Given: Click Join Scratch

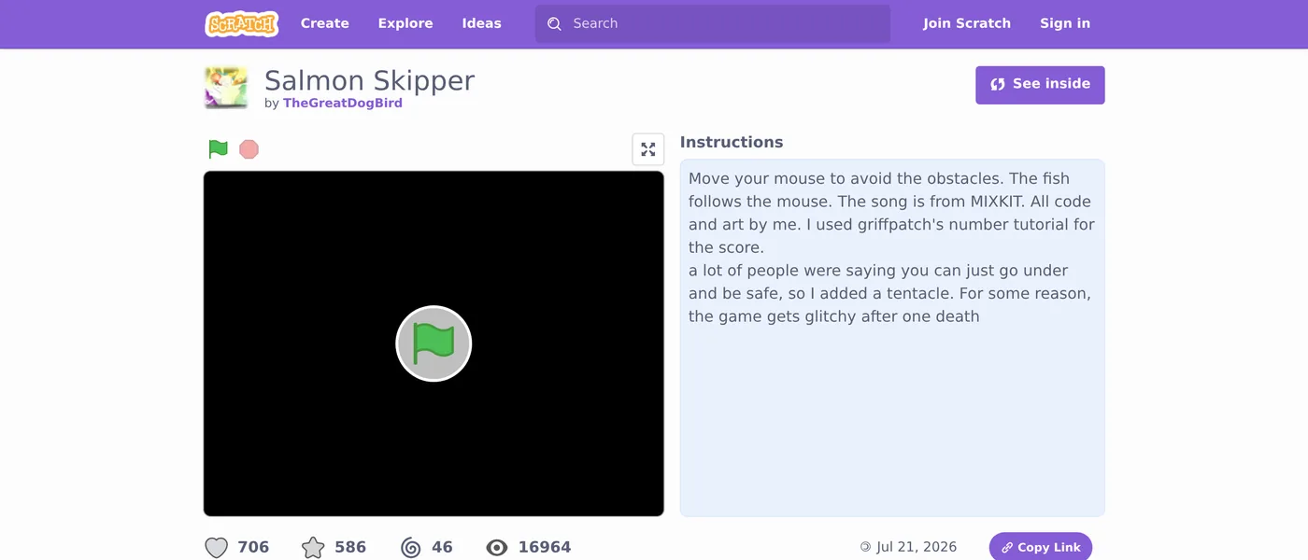Looking at the screenshot, I should [x=967, y=23].
